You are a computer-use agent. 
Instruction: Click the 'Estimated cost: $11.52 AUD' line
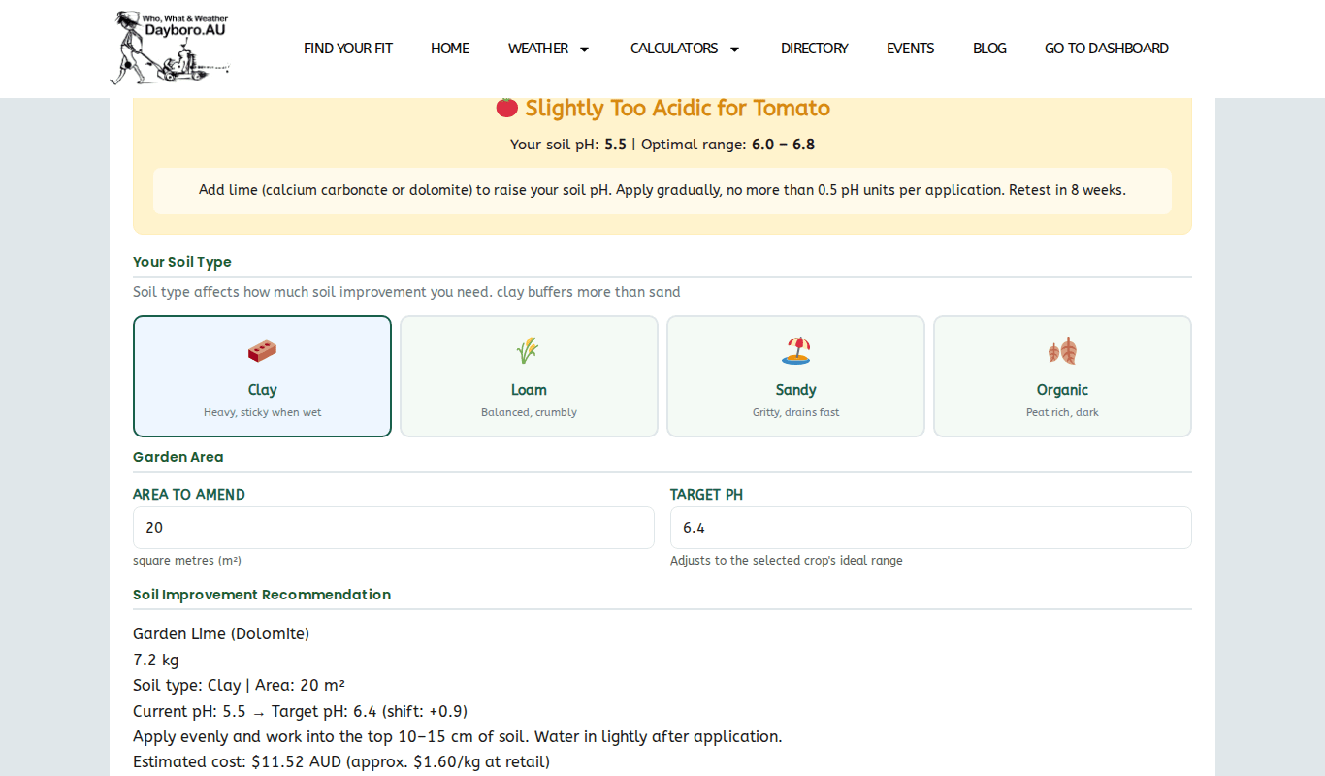(x=341, y=762)
